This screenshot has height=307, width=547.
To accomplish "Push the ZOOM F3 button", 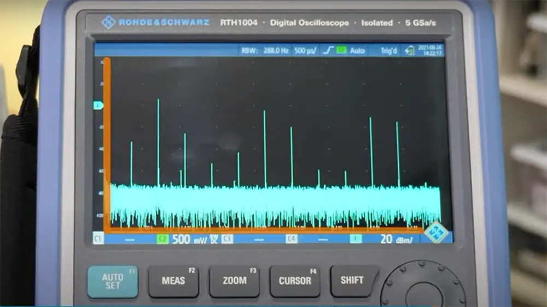I will coord(235,281).
